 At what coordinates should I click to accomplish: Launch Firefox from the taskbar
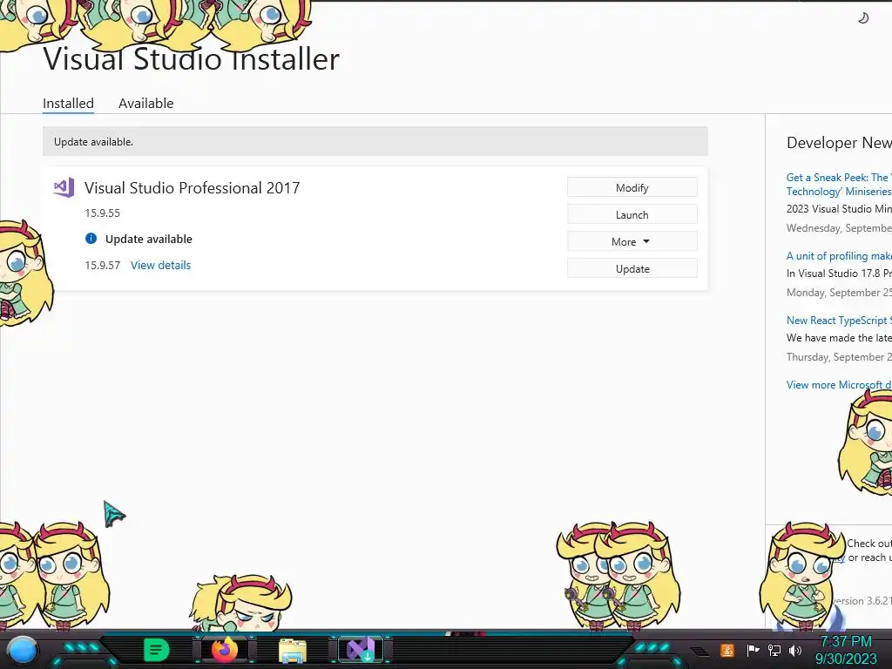point(225,650)
